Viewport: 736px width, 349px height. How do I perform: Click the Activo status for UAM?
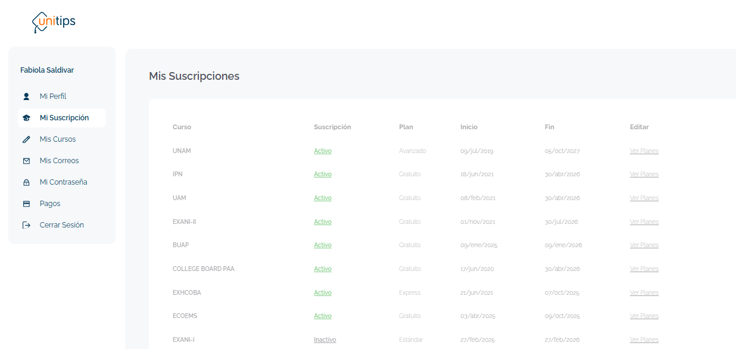tap(323, 198)
